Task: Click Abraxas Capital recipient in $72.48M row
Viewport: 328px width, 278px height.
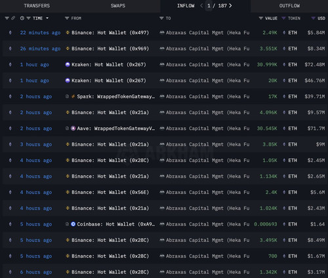Action: [207, 65]
